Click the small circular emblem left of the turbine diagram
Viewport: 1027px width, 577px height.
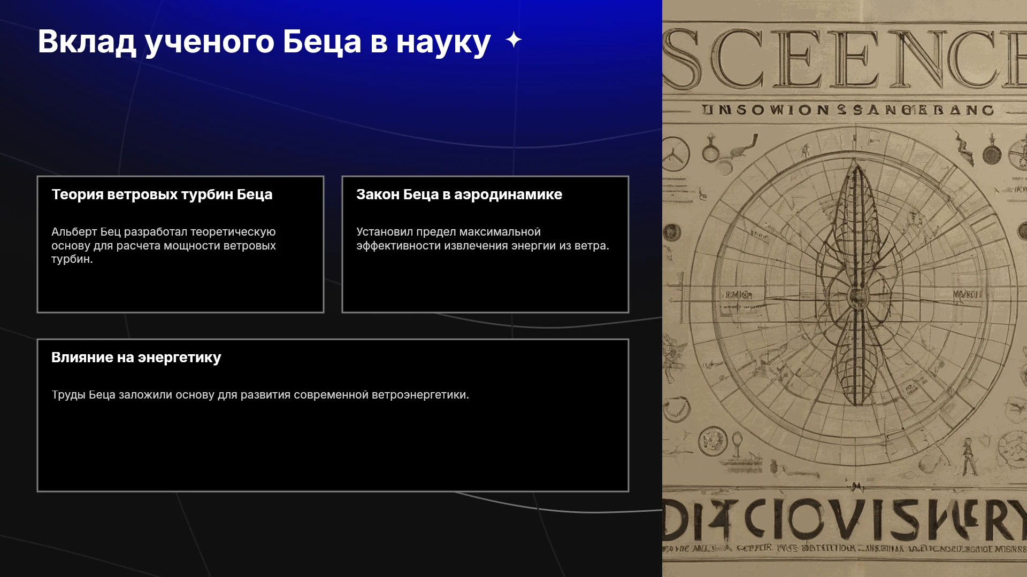coord(672,232)
